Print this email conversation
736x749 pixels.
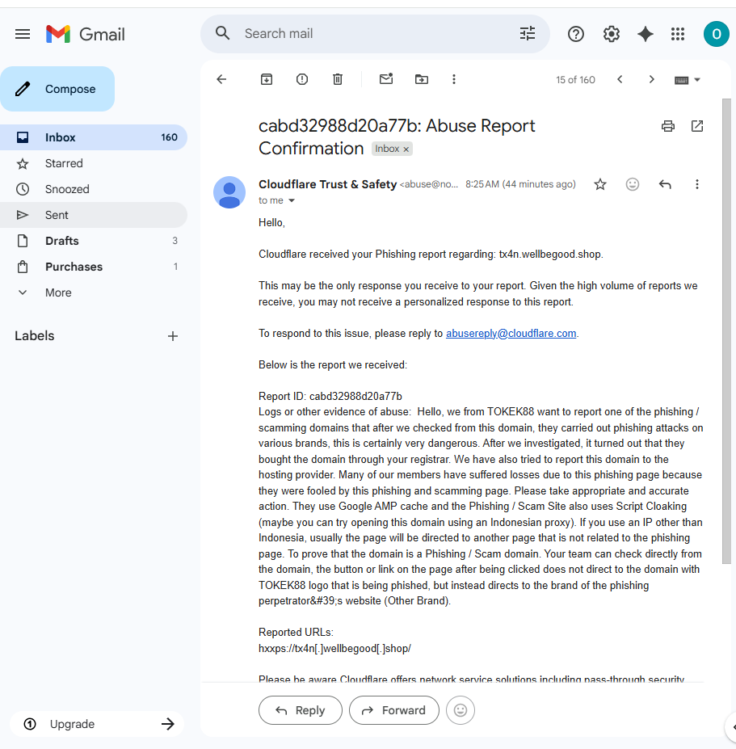tap(667, 126)
